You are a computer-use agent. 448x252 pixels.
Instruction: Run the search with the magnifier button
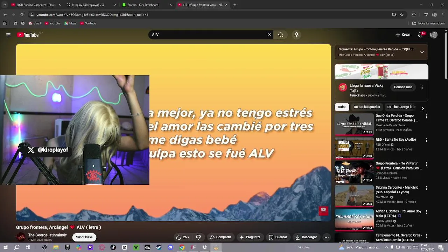(281, 35)
